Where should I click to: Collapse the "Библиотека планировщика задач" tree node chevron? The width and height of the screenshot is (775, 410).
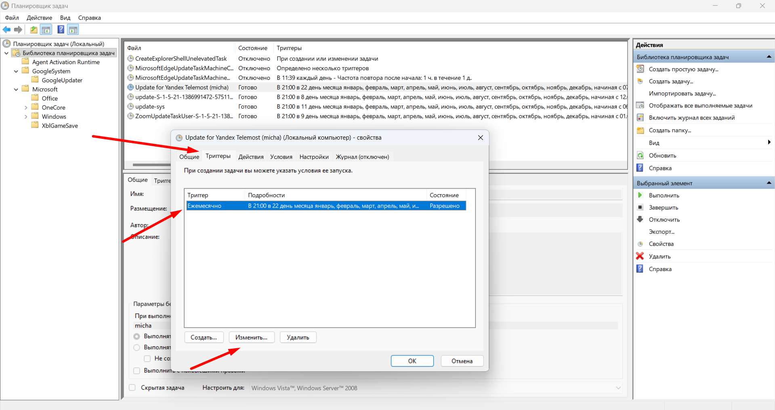[x=6, y=53]
